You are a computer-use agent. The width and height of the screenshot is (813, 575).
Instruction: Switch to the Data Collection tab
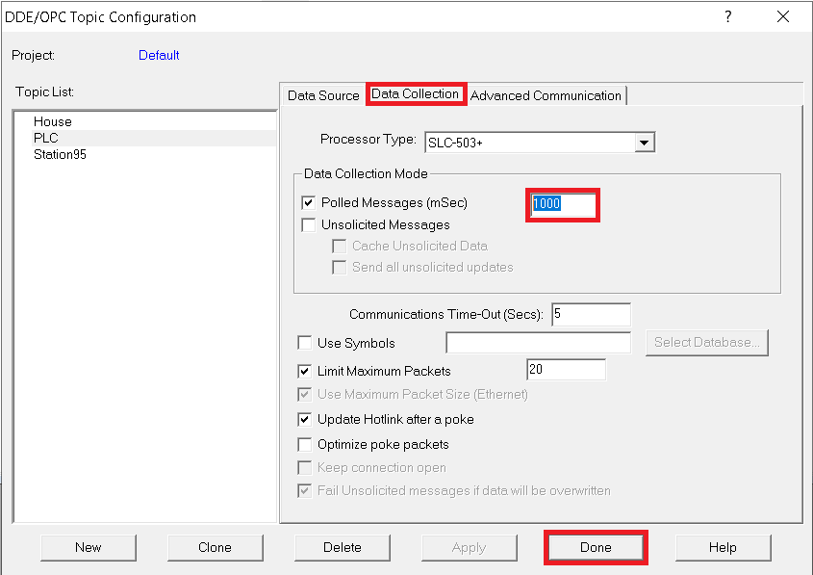pyautogui.click(x=416, y=94)
